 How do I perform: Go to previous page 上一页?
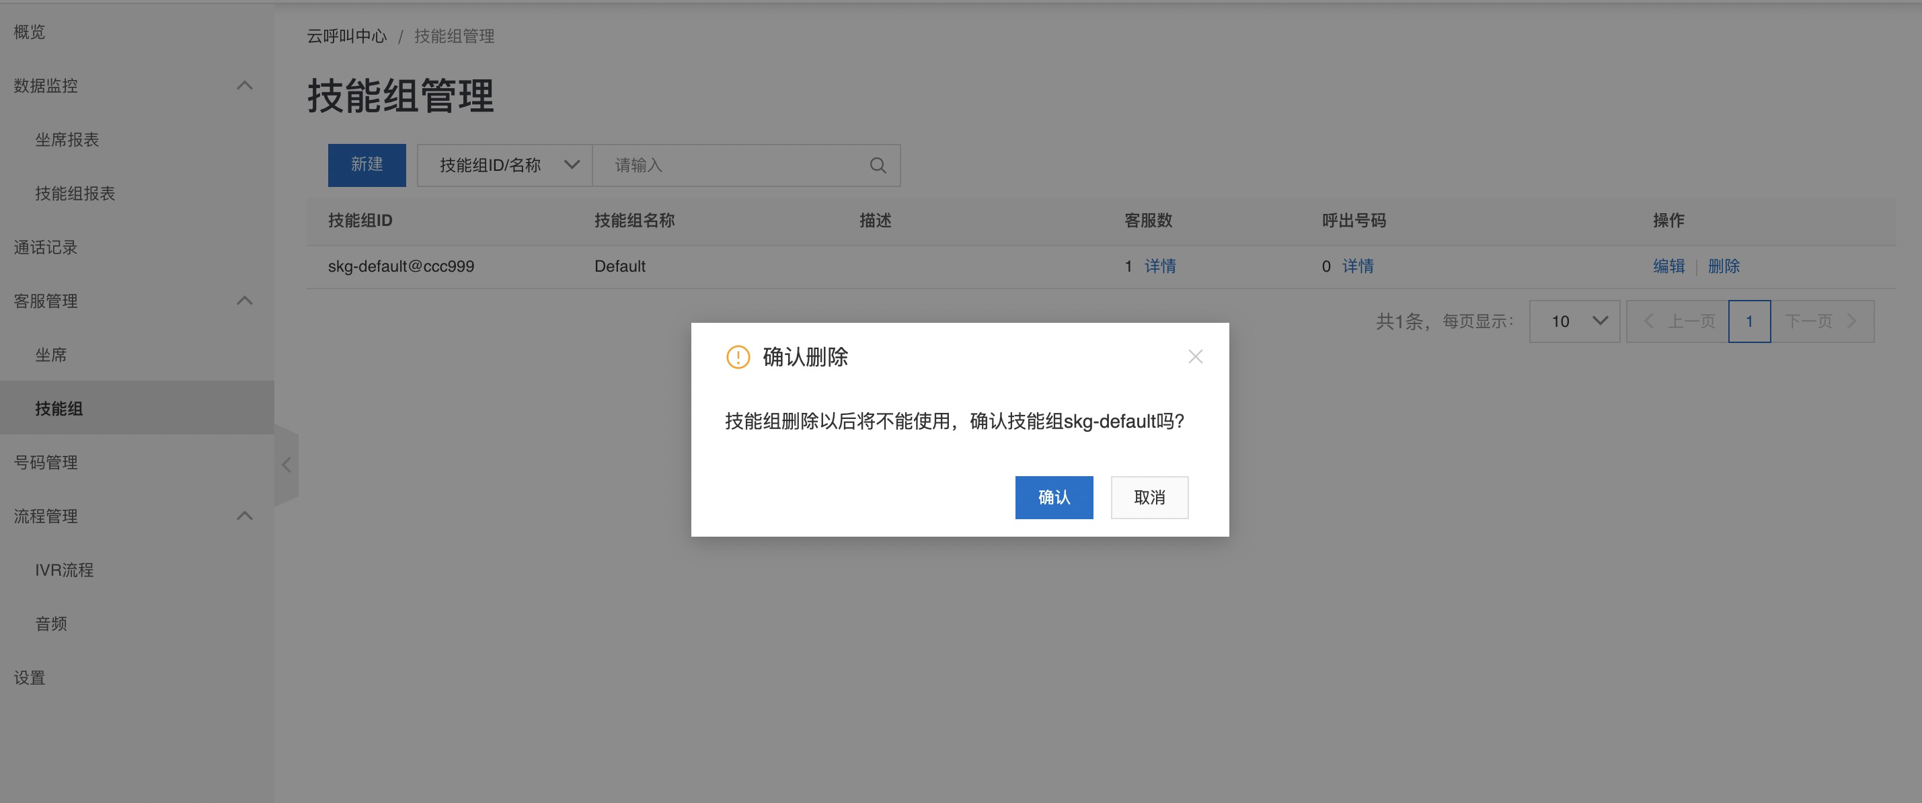[x=1677, y=321]
